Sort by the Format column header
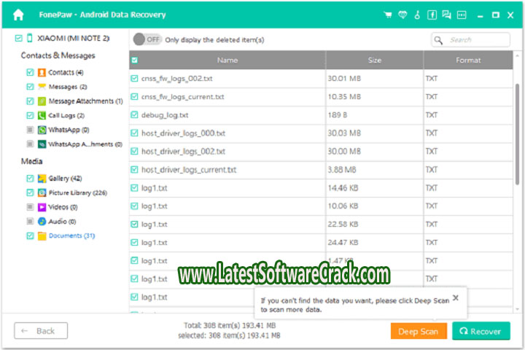The width and height of the screenshot is (525, 350). point(468,61)
